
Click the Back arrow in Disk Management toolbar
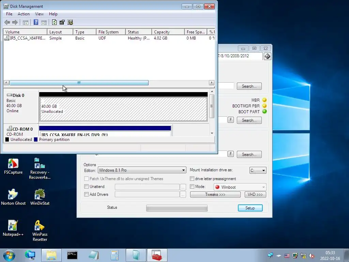click(7, 22)
